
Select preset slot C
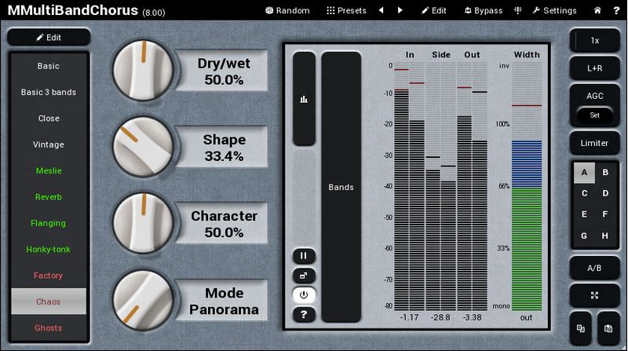click(x=584, y=193)
